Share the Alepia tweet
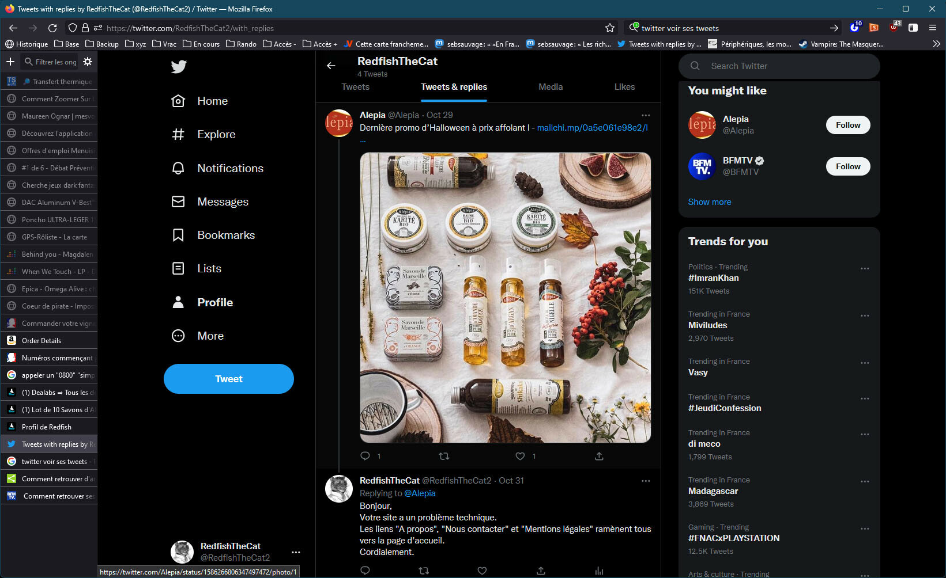This screenshot has height=578, width=946. (x=599, y=456)
